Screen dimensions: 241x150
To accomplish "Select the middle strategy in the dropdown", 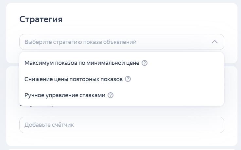I will coord(74,79).
